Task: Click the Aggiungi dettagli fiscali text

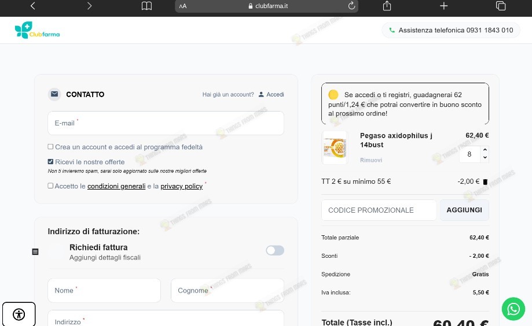Action: [x=105, y=258]
